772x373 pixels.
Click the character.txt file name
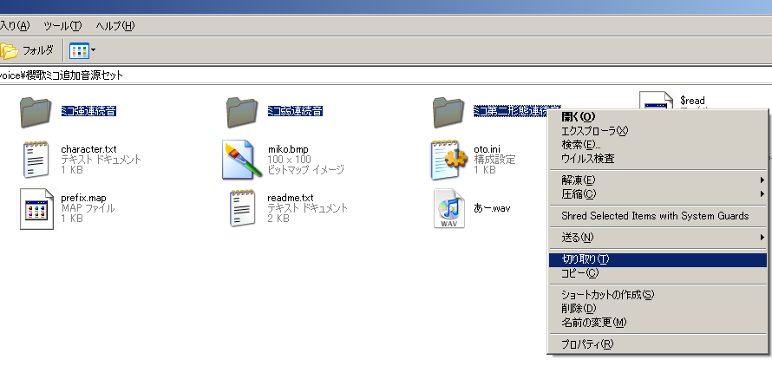pyautogui.click(x=88, y=149)
